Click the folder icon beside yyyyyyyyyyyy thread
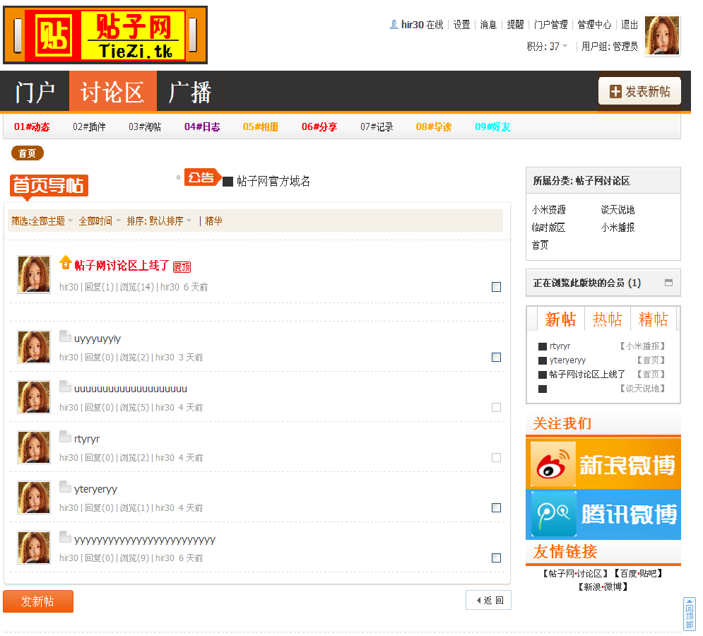The image size is (703, 636). (x=66, y=537)
